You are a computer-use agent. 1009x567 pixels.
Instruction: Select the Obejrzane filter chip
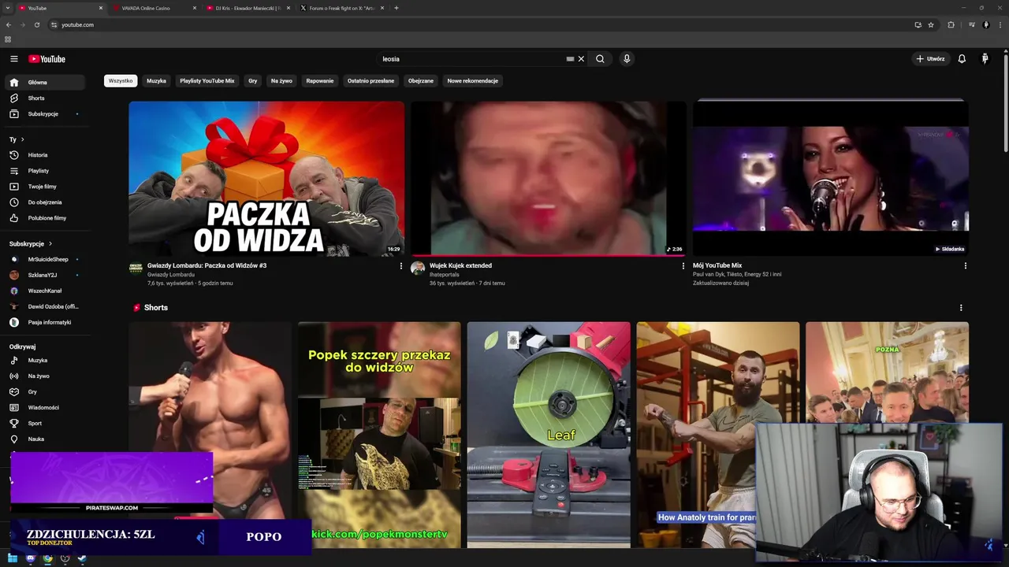pyautogui.click(x=421, y=81)
